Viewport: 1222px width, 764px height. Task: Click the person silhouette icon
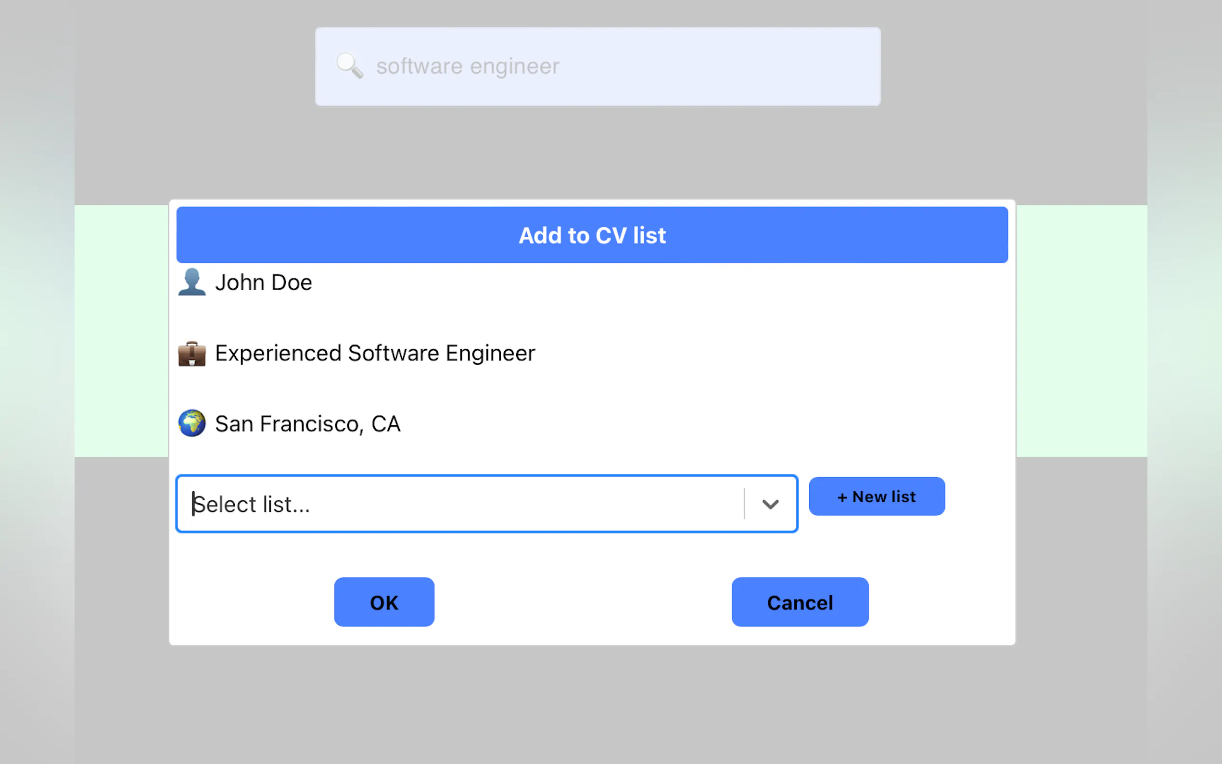tap(192, 282)
